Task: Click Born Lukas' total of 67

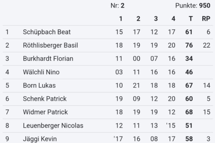Action: coord(189,85)
